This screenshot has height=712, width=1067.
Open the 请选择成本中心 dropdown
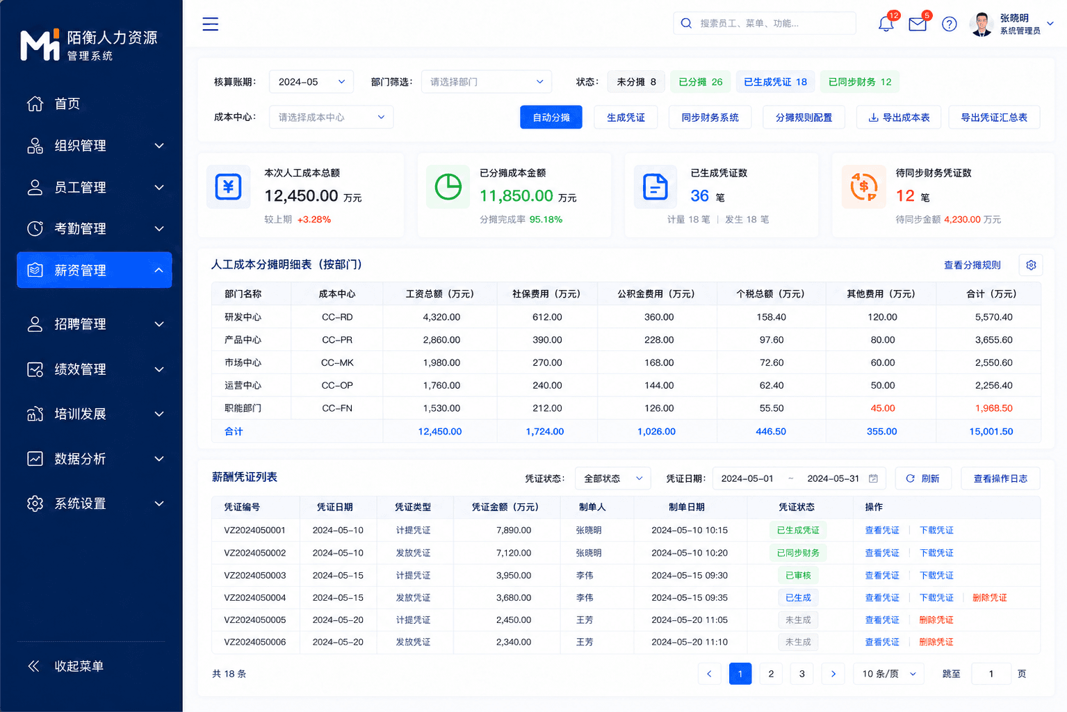(331, 118)
